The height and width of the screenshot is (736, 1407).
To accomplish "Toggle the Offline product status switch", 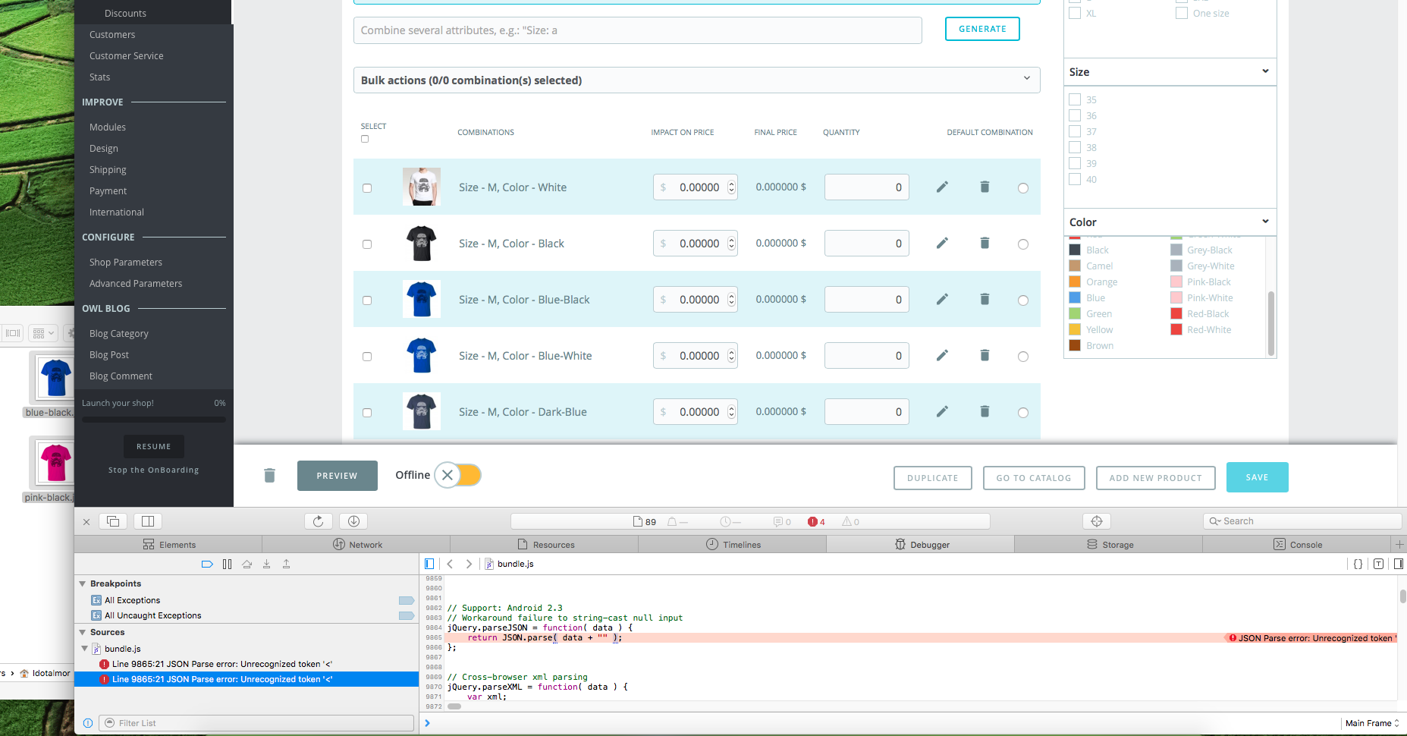I will pos(458,475).
